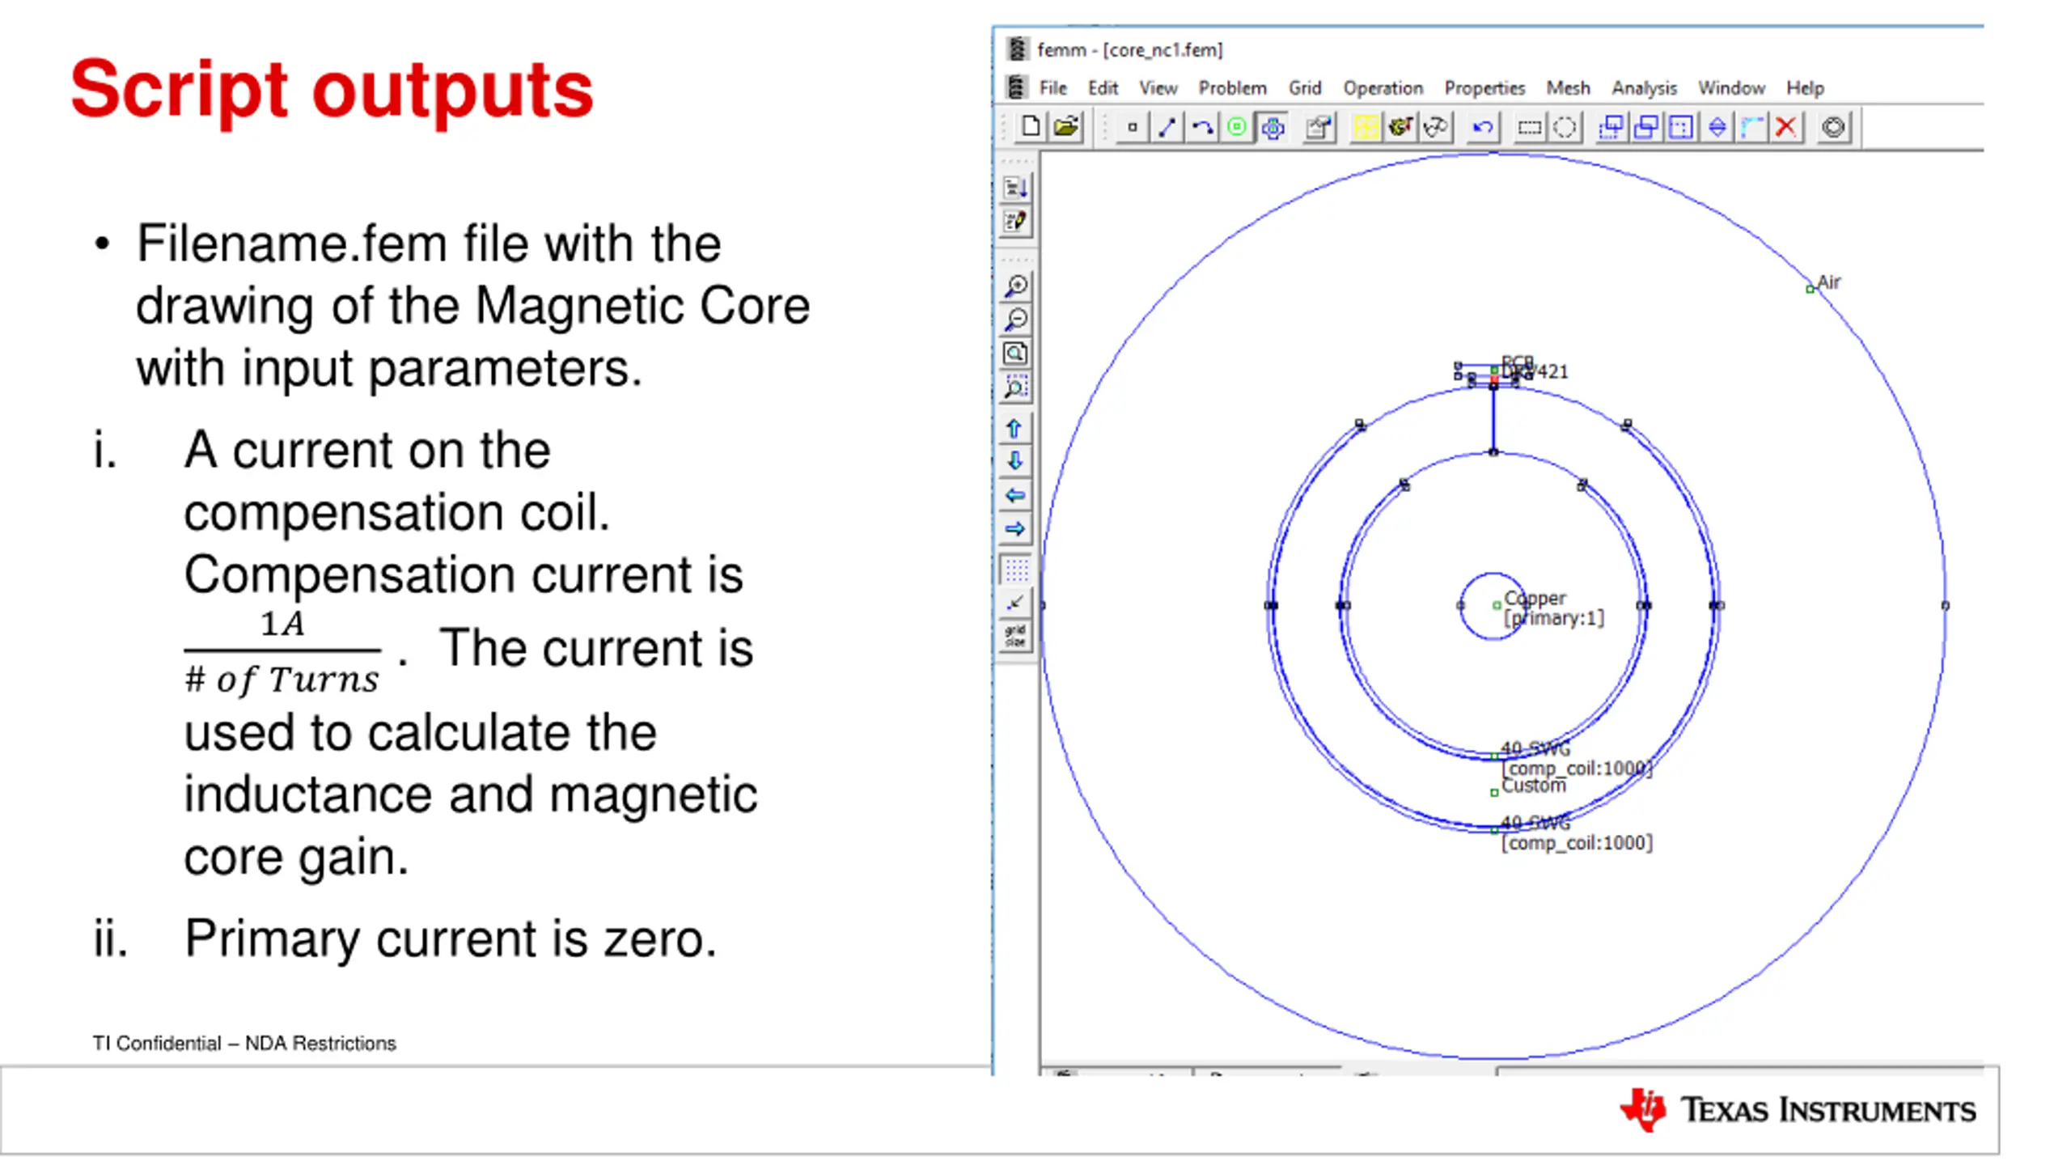The width and height of the screenshot is (2071, 1165).
Task: Choose the circular selection tool
Action: [x=1565, y=127]
